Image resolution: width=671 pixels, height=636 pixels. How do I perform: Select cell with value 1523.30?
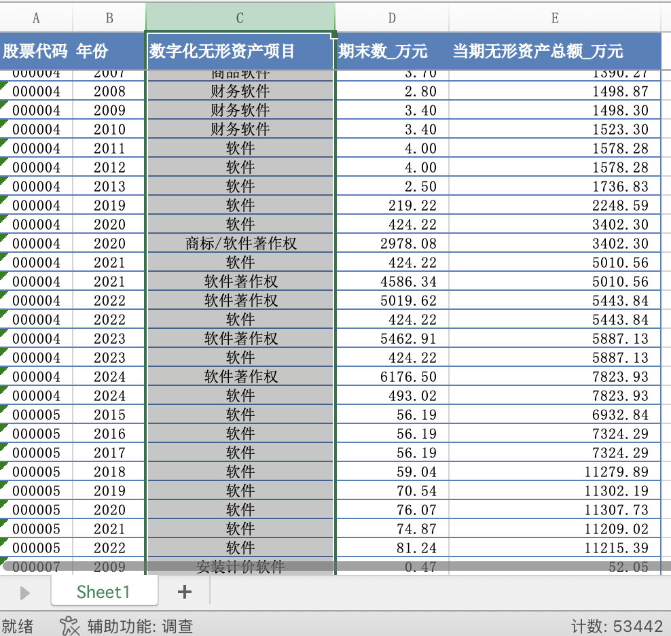[x=555, y=129]
